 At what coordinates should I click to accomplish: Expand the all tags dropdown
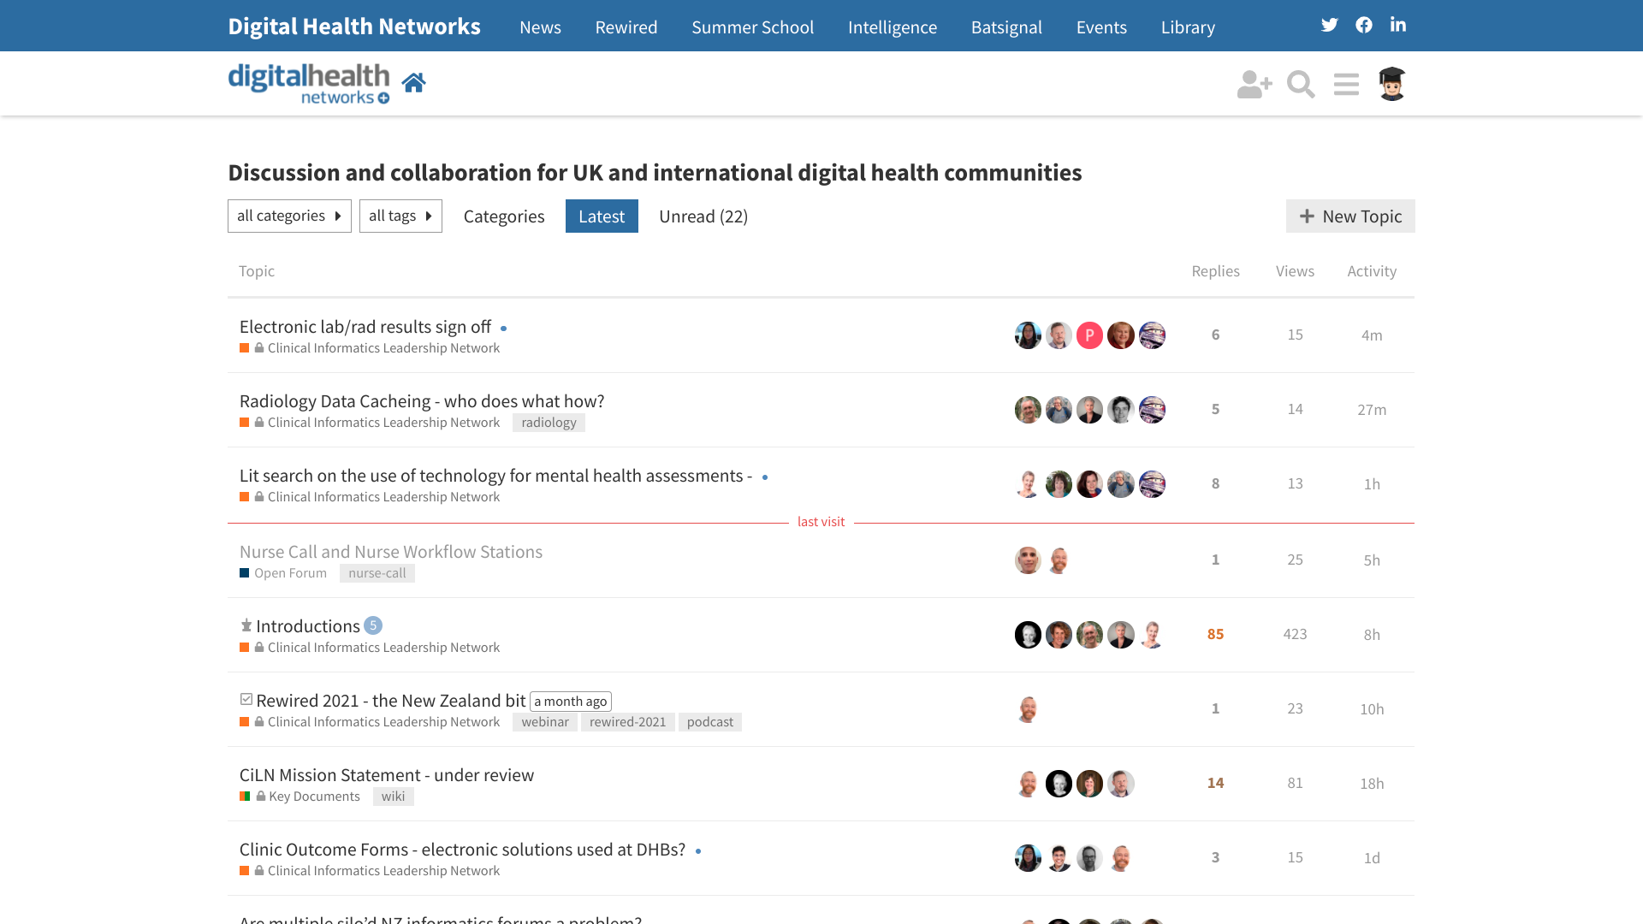[400, 216]
